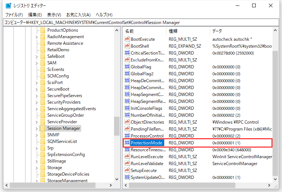Click the Registry Editor app icon in title bar
This screenshot has height=192, width=282.
[8, 5]
